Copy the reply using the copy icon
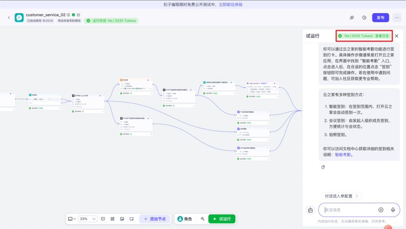 pyautogui.click(x=323, y=167)
